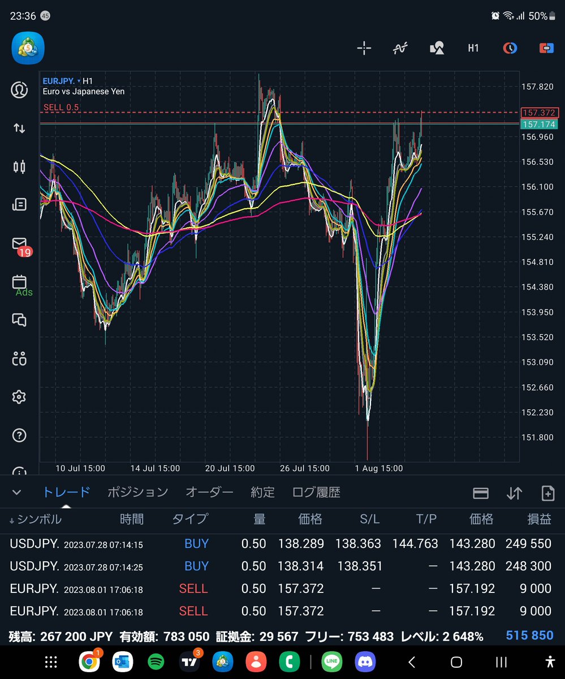Sort positions by 損益 column header

538,519
